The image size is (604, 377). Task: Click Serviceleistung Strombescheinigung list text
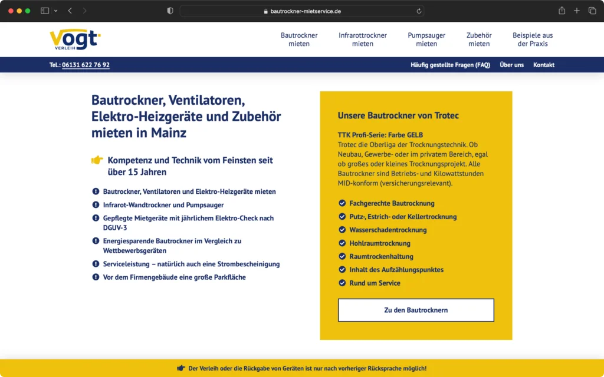(192, 264)
